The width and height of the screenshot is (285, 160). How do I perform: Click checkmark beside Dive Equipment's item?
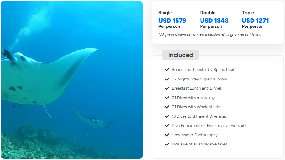coord(167,126)
